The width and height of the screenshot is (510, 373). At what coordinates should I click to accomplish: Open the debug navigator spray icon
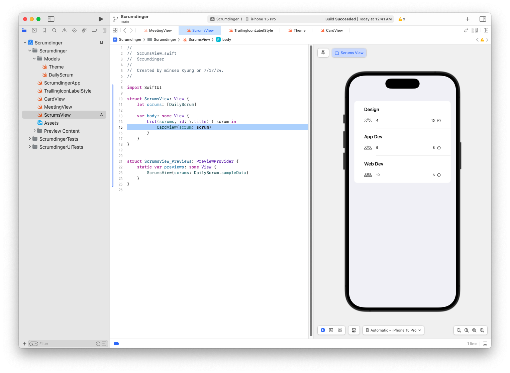tap(84, 30)
